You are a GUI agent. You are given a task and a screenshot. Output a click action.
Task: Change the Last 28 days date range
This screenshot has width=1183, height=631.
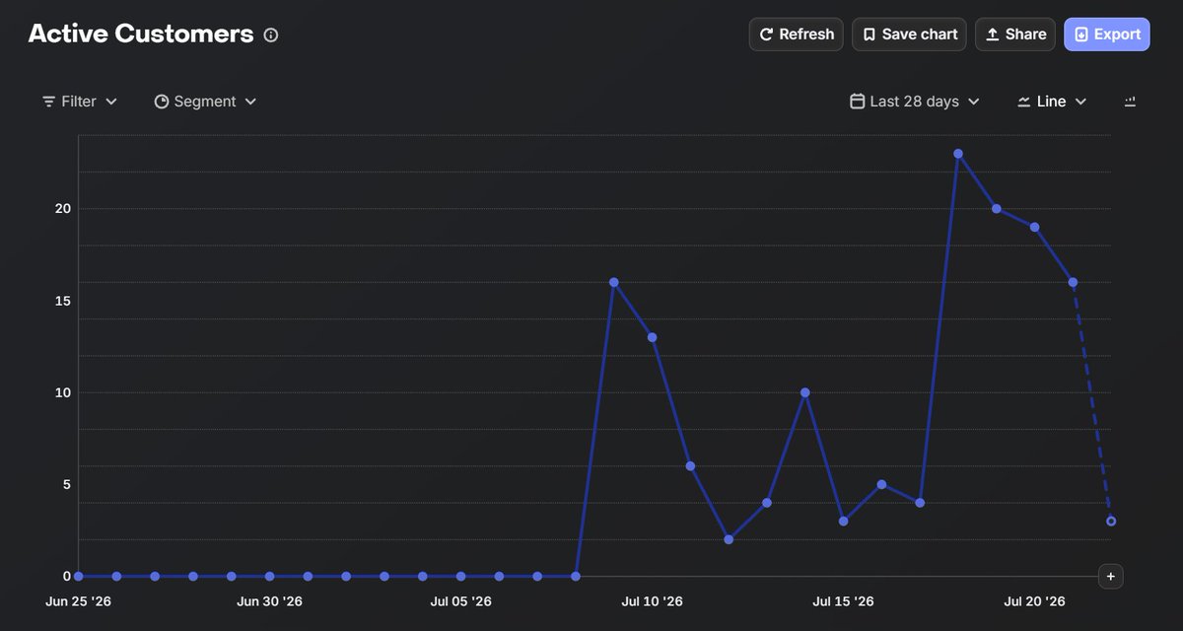pos(915,102)
